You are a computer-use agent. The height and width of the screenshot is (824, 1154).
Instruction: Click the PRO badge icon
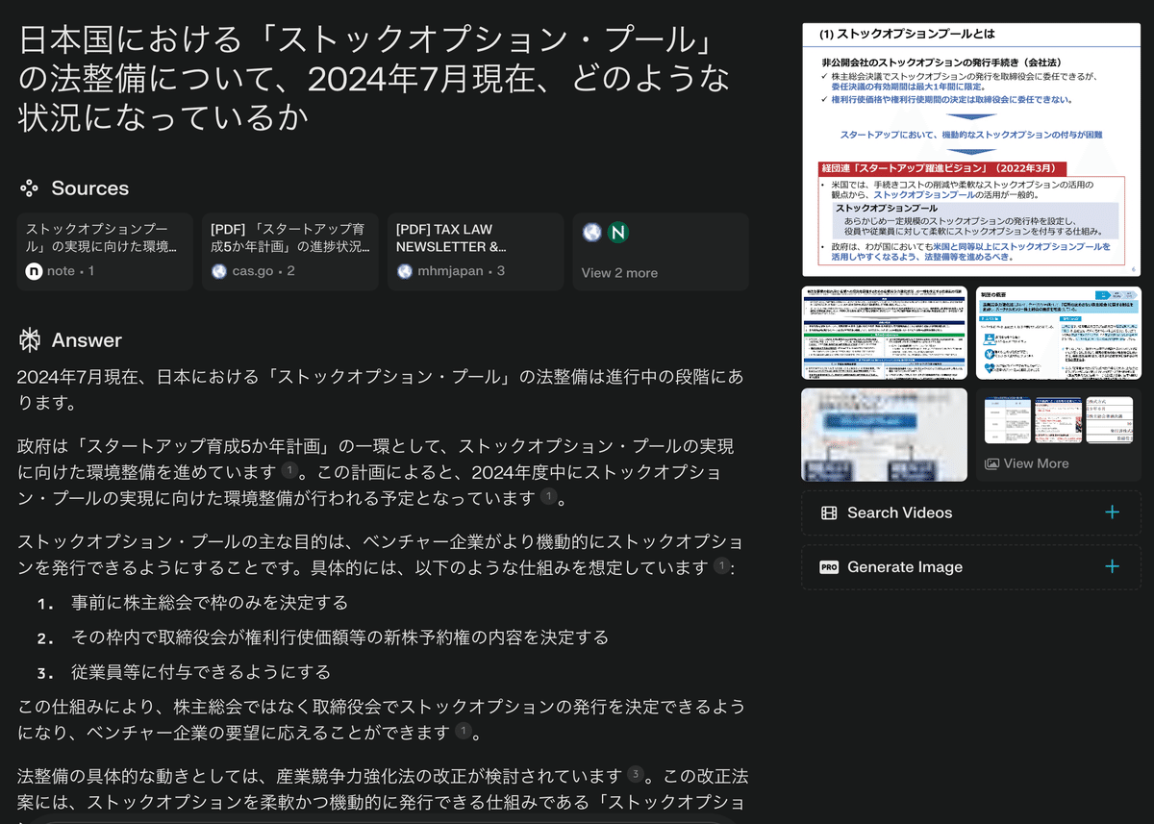[829, 567]
